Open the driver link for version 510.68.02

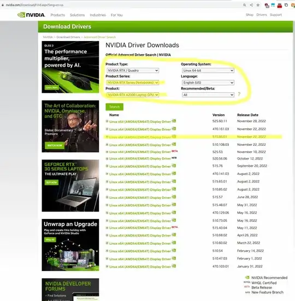click(x=140, y=235)
